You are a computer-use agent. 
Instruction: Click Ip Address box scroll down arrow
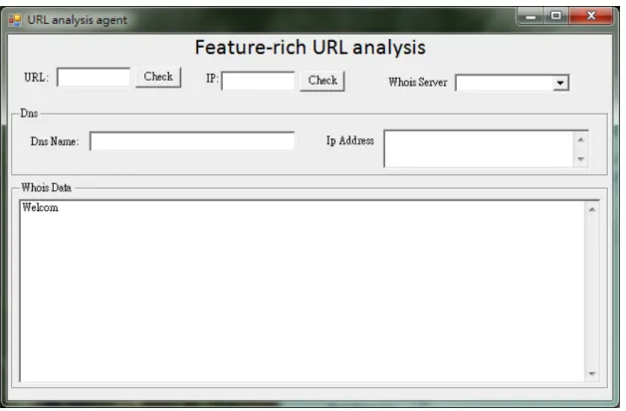point(581,159)
